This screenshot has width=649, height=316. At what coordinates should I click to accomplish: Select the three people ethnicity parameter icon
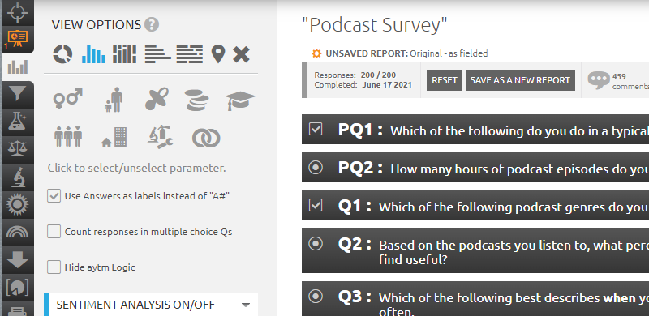point(68,136)
